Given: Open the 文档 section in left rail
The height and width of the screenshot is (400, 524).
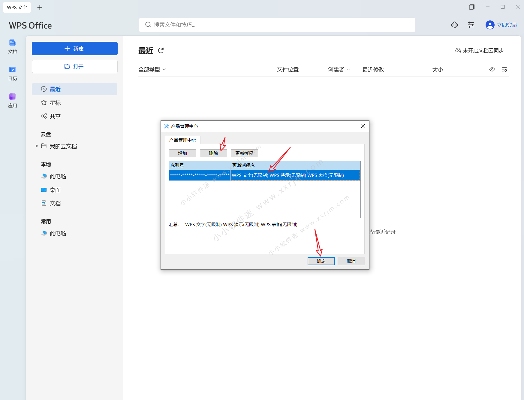Looking at the screenshot, I should [12, 47].
